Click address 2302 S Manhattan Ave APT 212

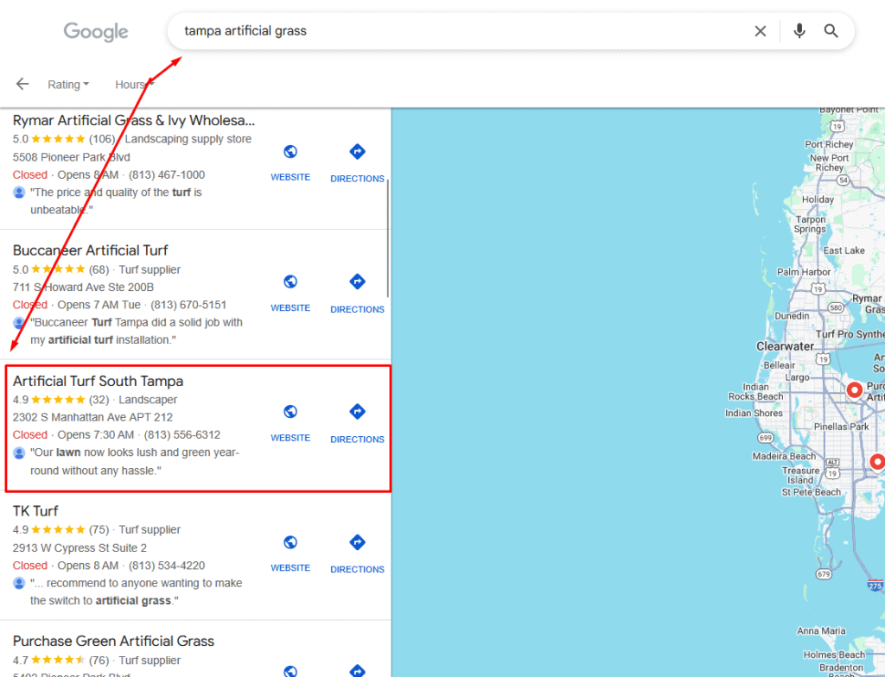[93, 417]
